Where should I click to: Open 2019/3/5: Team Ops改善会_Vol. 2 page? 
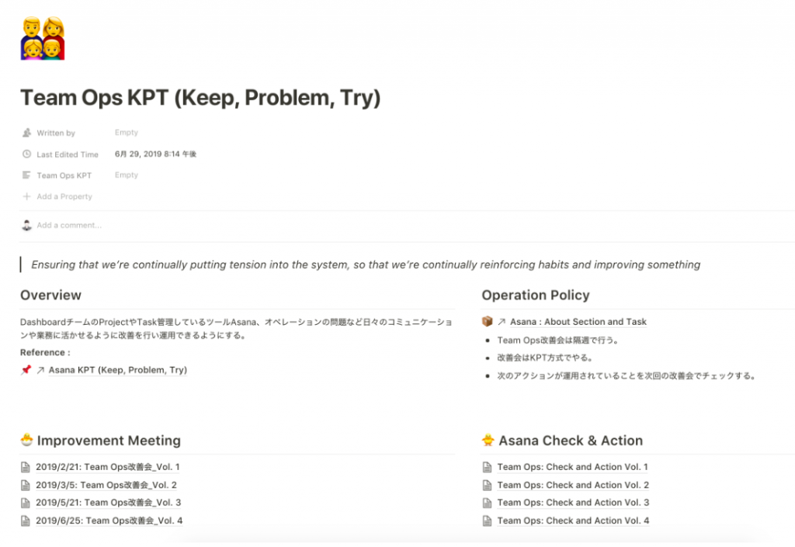(106, 485)
